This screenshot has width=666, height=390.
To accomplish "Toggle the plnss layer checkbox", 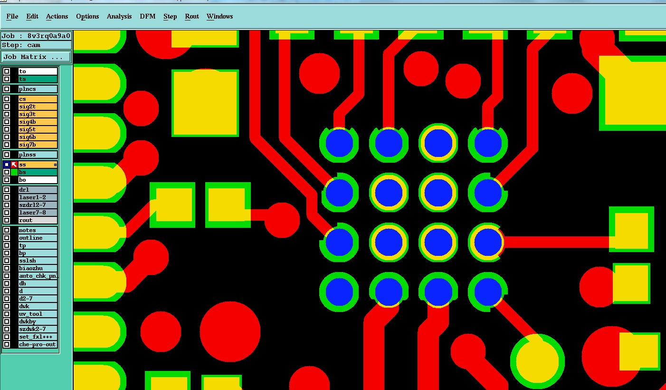I will [7, 155].
